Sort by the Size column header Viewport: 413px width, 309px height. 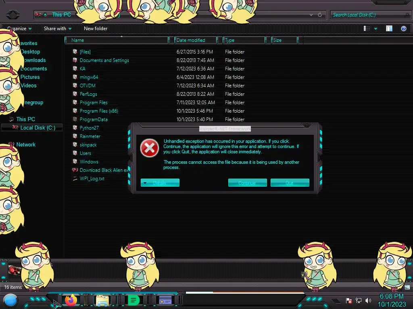284,40
